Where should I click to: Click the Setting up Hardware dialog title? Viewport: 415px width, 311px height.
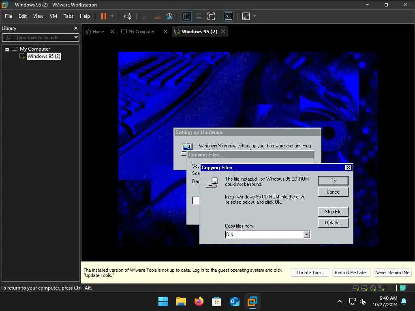tap(199, 132)
